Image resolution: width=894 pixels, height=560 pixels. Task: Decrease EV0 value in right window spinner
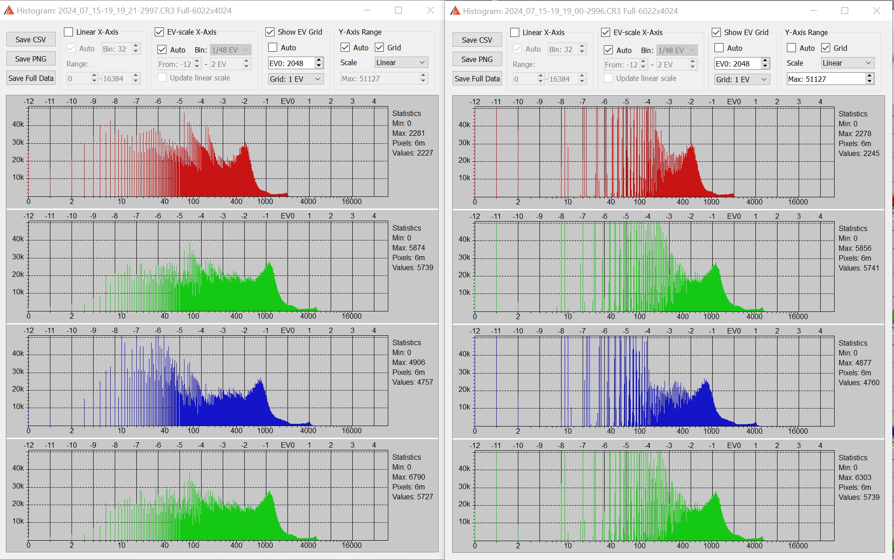point(765,67)
